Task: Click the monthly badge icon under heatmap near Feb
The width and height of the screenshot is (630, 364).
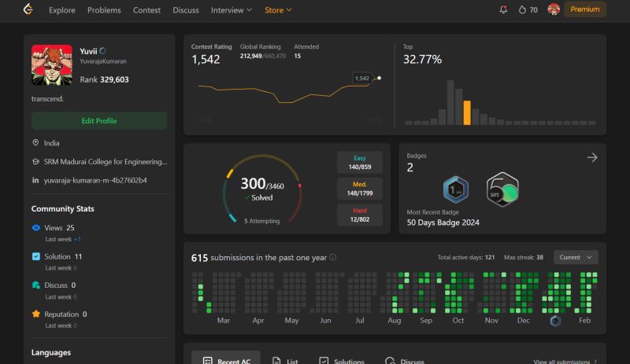Action: 555,321
